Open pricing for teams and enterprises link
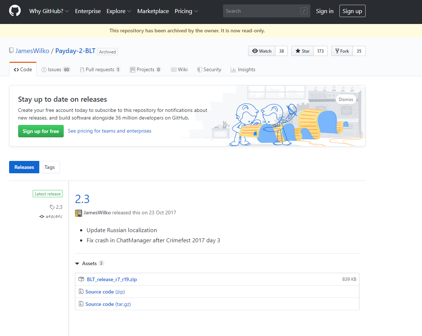 [x=110, y=131]
